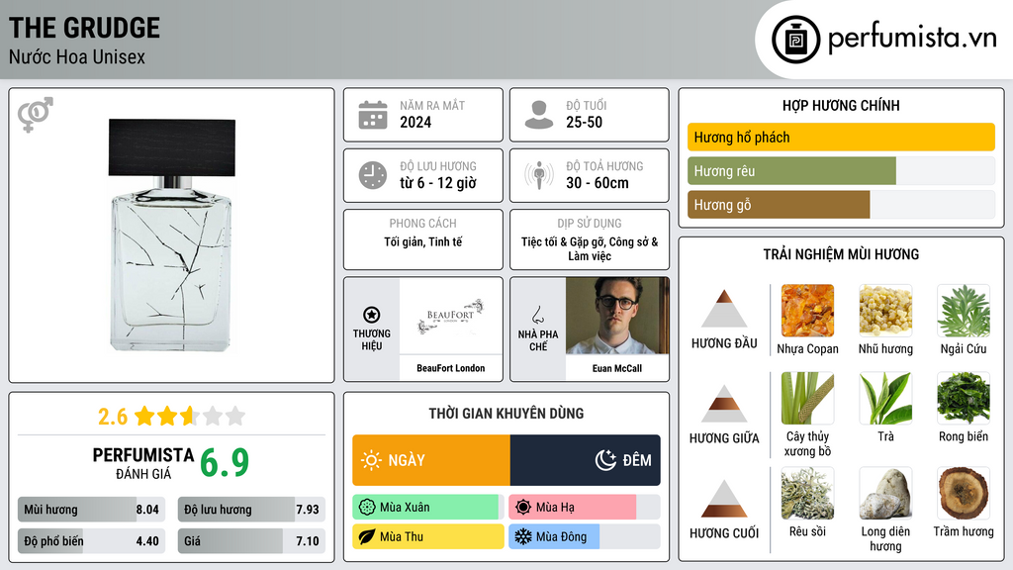The height and width of the screenshot is (570, 1013).
Task: Click the Hương gỗ accord bar
Action: click(841, 205)
